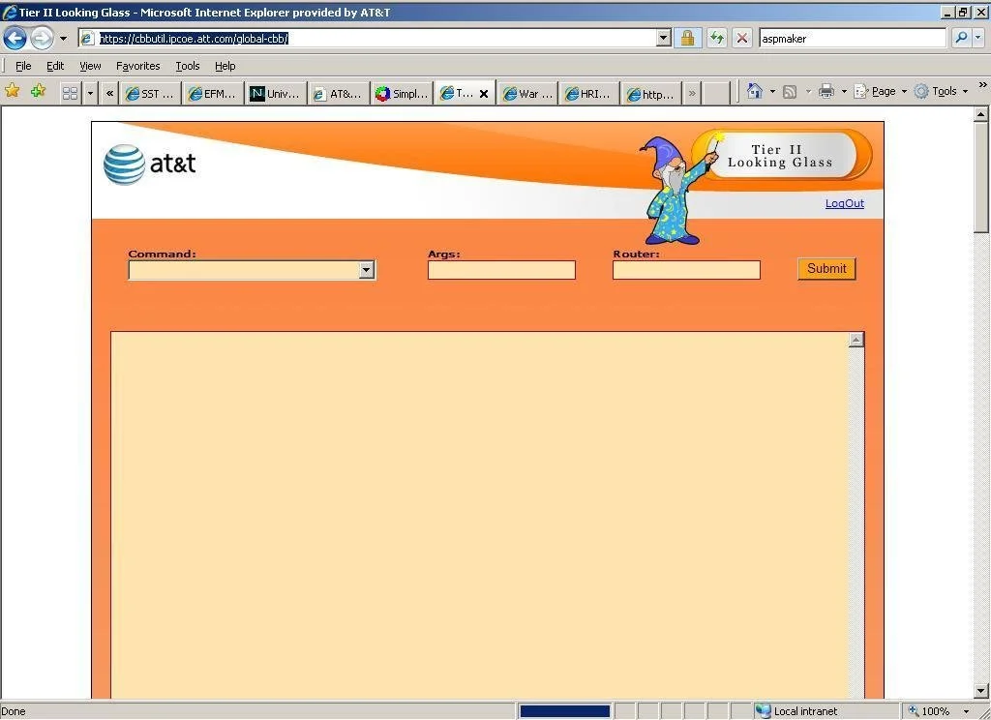Click the search box containing aspmaker
The height and width of the screenshot is (720, 991).
pos(853,39)
